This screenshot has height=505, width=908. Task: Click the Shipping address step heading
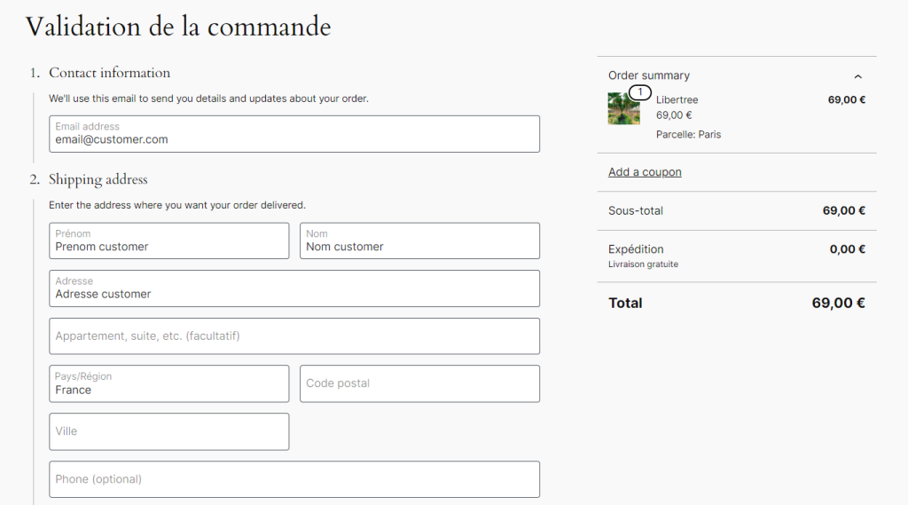tap(98, 179)
